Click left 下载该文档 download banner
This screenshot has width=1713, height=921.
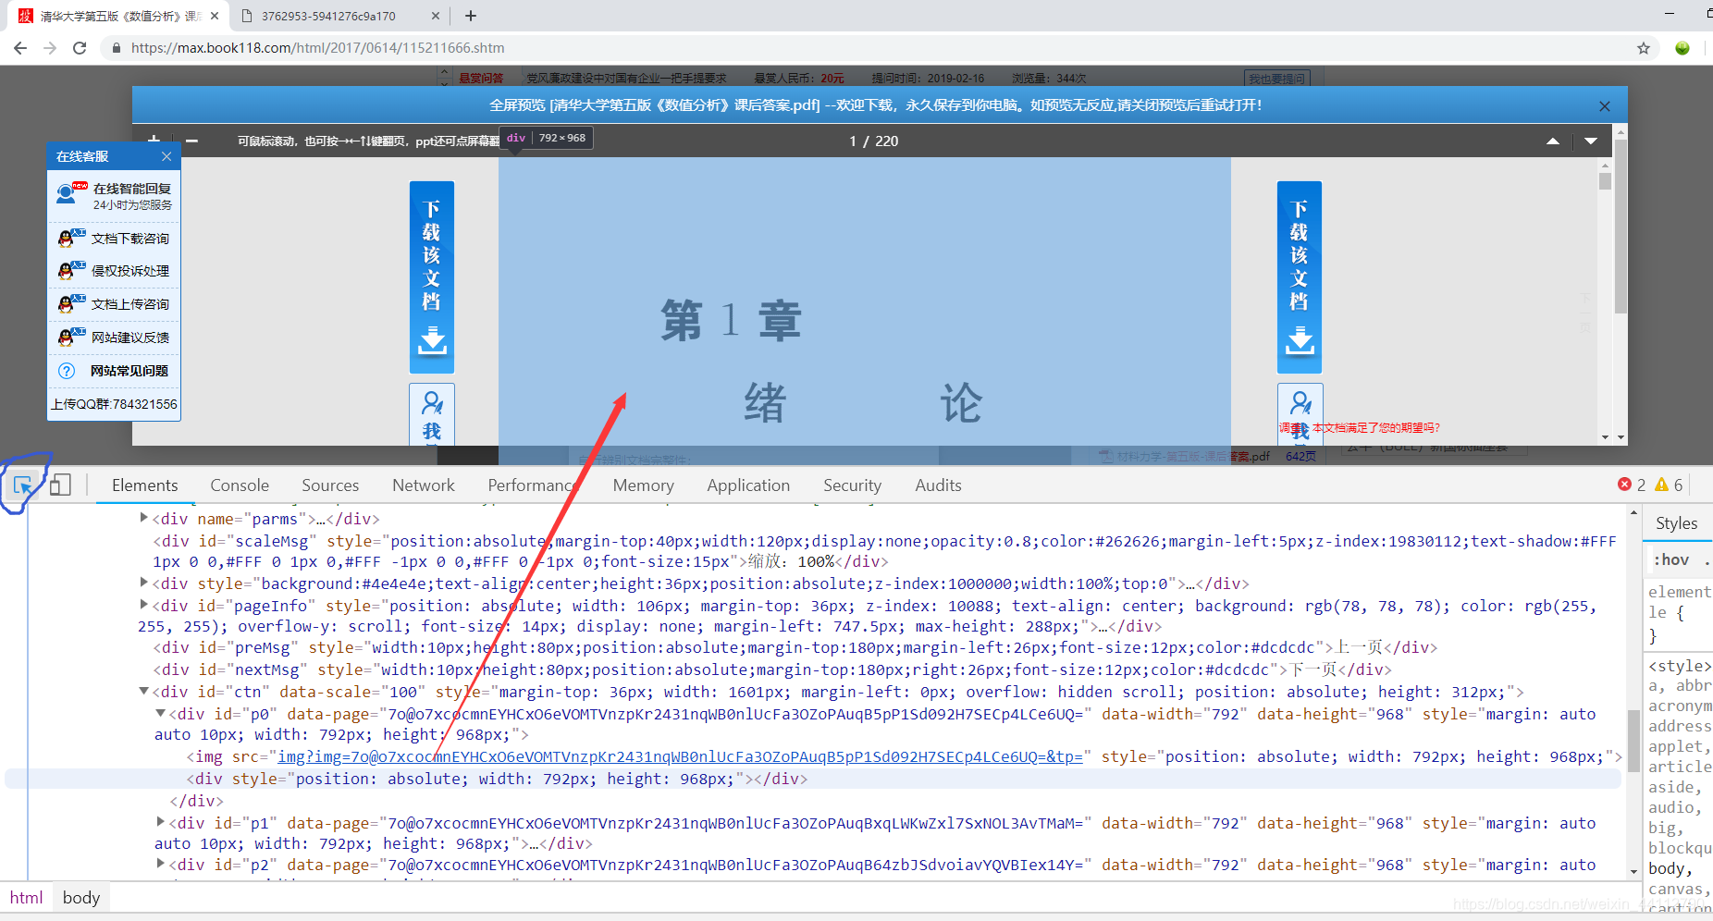[x=432, y=277]
